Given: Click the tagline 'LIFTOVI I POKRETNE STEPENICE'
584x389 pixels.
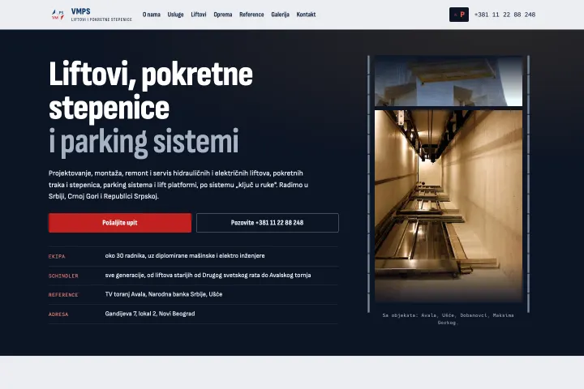Looking at the screenshot, I should tap(101, 19).
